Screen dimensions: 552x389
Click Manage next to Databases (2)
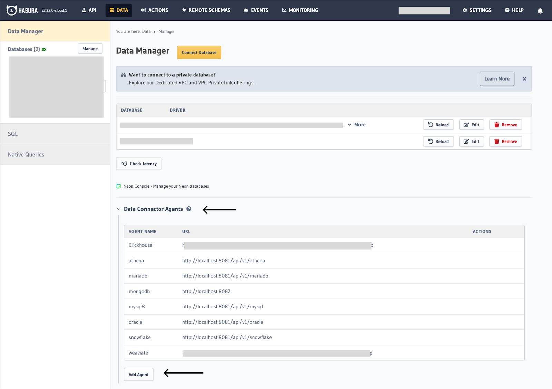(x=90, y=49)
